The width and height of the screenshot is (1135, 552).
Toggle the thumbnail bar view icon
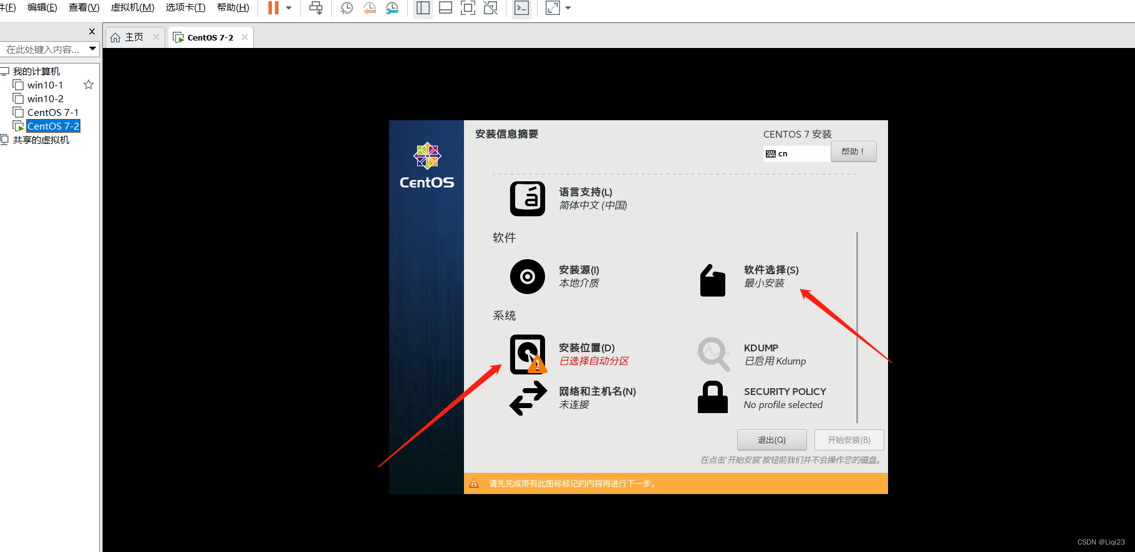click(445, 8)
